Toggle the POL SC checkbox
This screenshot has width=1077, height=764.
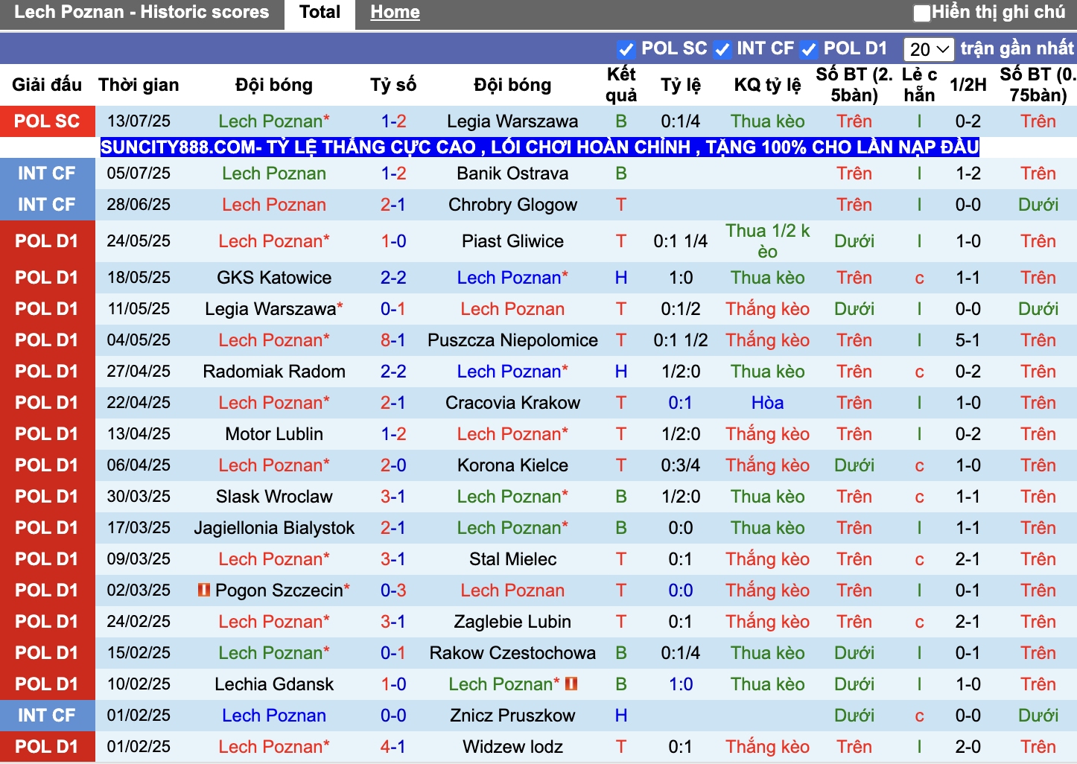click(626, 49)
